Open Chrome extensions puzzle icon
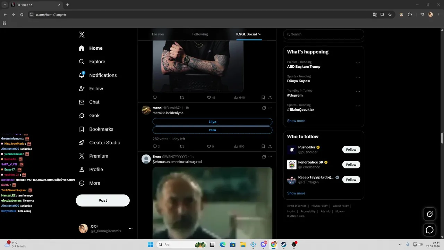This screenshot has height=250, width=444. 410,15
